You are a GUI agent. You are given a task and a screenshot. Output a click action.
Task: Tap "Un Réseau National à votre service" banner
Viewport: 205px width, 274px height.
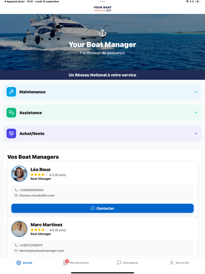(x=102, y=75)
